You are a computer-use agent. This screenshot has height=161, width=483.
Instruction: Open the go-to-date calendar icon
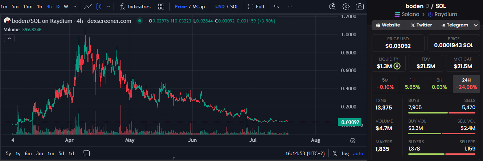[86, 153]
